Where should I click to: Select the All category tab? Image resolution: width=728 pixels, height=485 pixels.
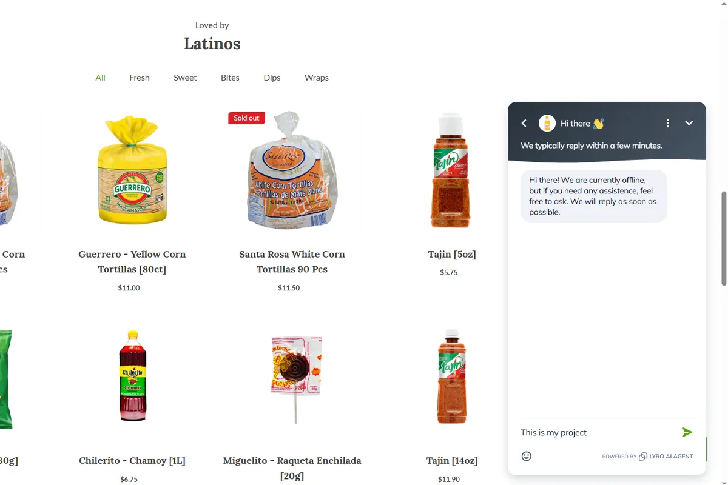coord(100,78)
